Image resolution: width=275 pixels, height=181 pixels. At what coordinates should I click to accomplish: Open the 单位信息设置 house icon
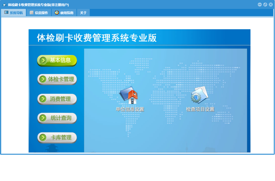(x=129, y=95)
